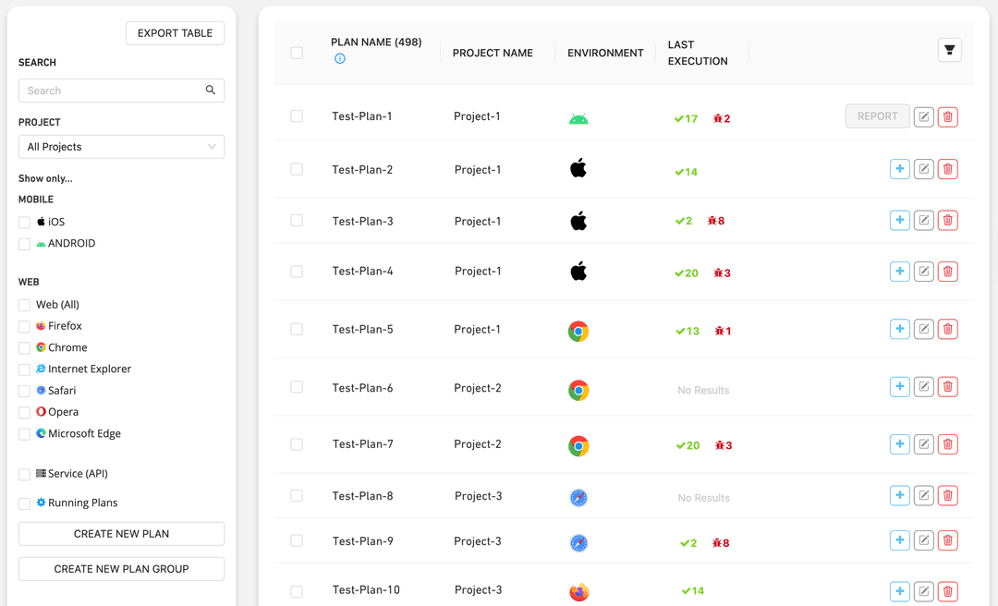Select the Chrome icon for Test-Plan-5

click(x=578, y=330)
